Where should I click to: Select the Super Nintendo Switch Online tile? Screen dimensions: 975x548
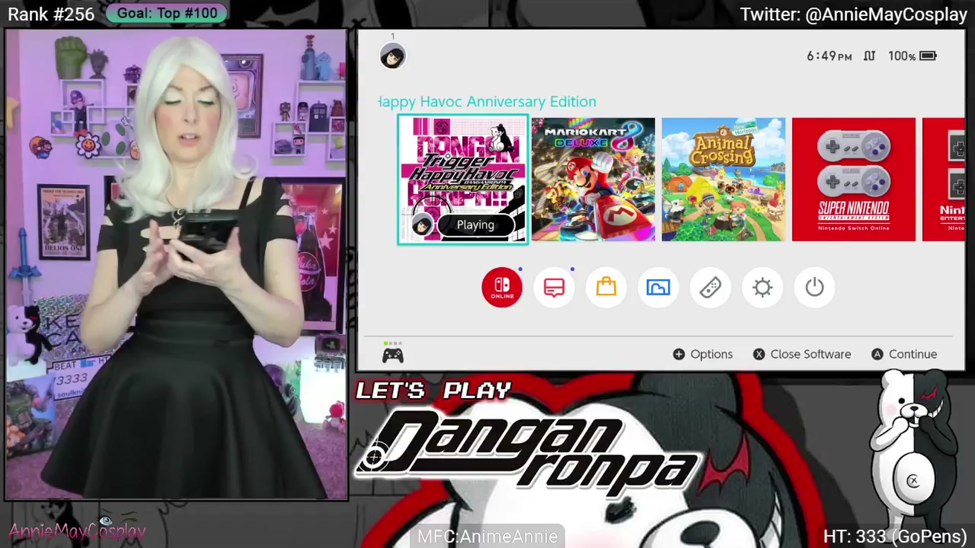tap(854, 180)
